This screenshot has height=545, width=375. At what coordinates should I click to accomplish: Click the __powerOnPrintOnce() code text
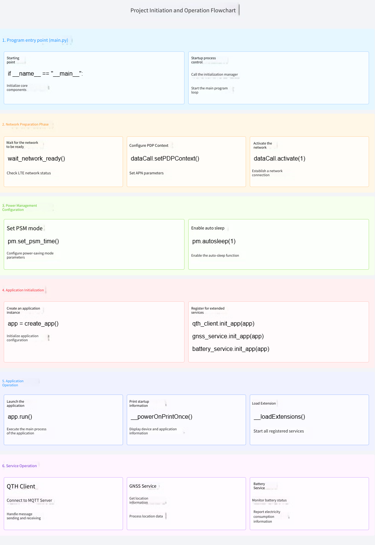(161, 417)
